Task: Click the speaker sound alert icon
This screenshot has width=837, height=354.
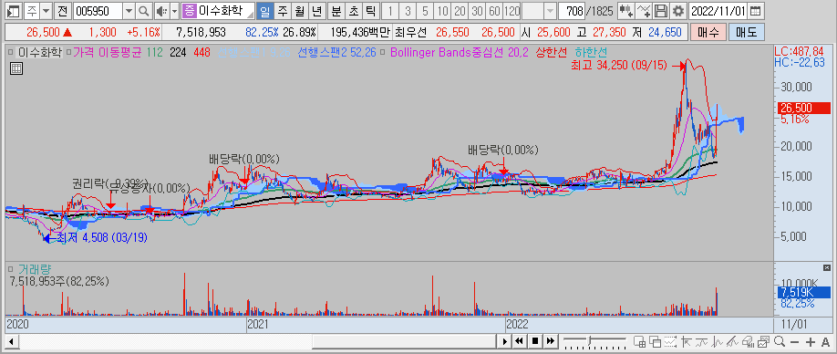Action: (x=161, y=11)
